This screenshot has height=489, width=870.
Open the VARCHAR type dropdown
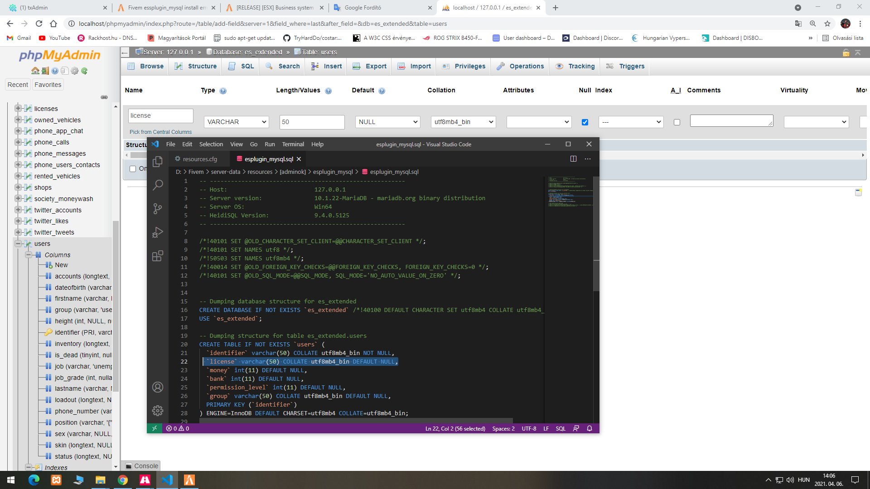(236, 122)
